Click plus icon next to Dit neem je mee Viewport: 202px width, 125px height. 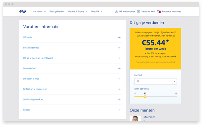point(119,79)
